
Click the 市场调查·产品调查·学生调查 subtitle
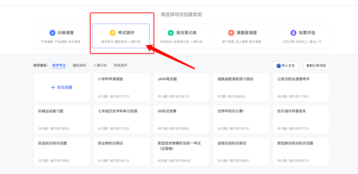coord(61,42)
